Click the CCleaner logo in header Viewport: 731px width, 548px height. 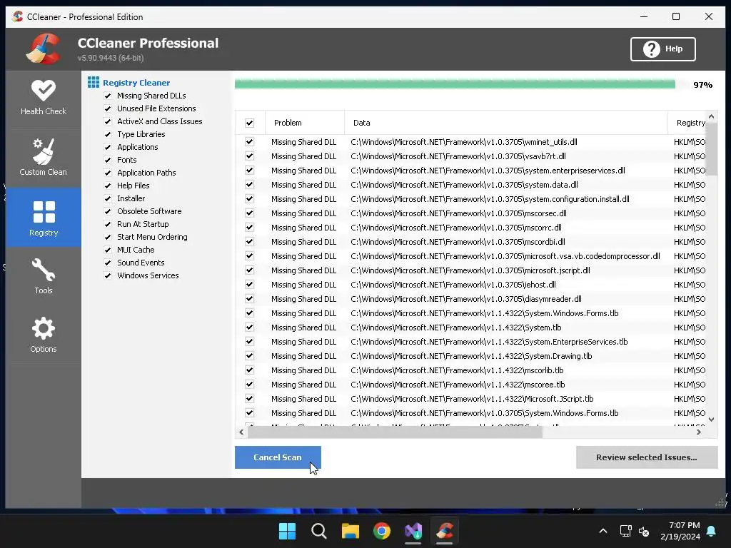click(44, 49)
